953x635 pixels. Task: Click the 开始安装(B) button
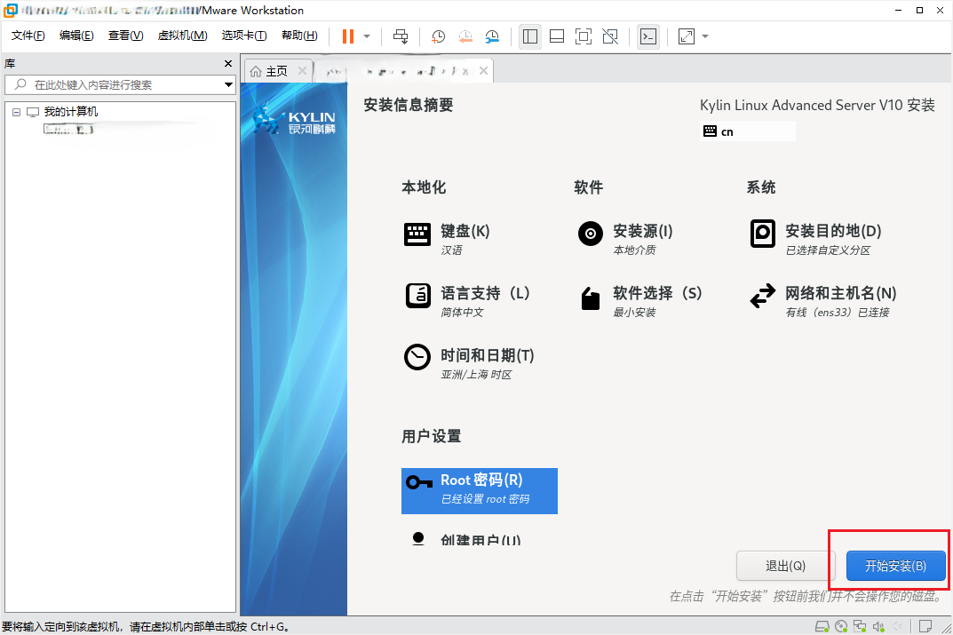[896, 567]
